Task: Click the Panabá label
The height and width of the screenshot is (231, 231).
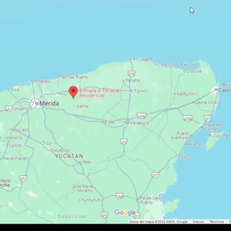Action: point(132,80)
